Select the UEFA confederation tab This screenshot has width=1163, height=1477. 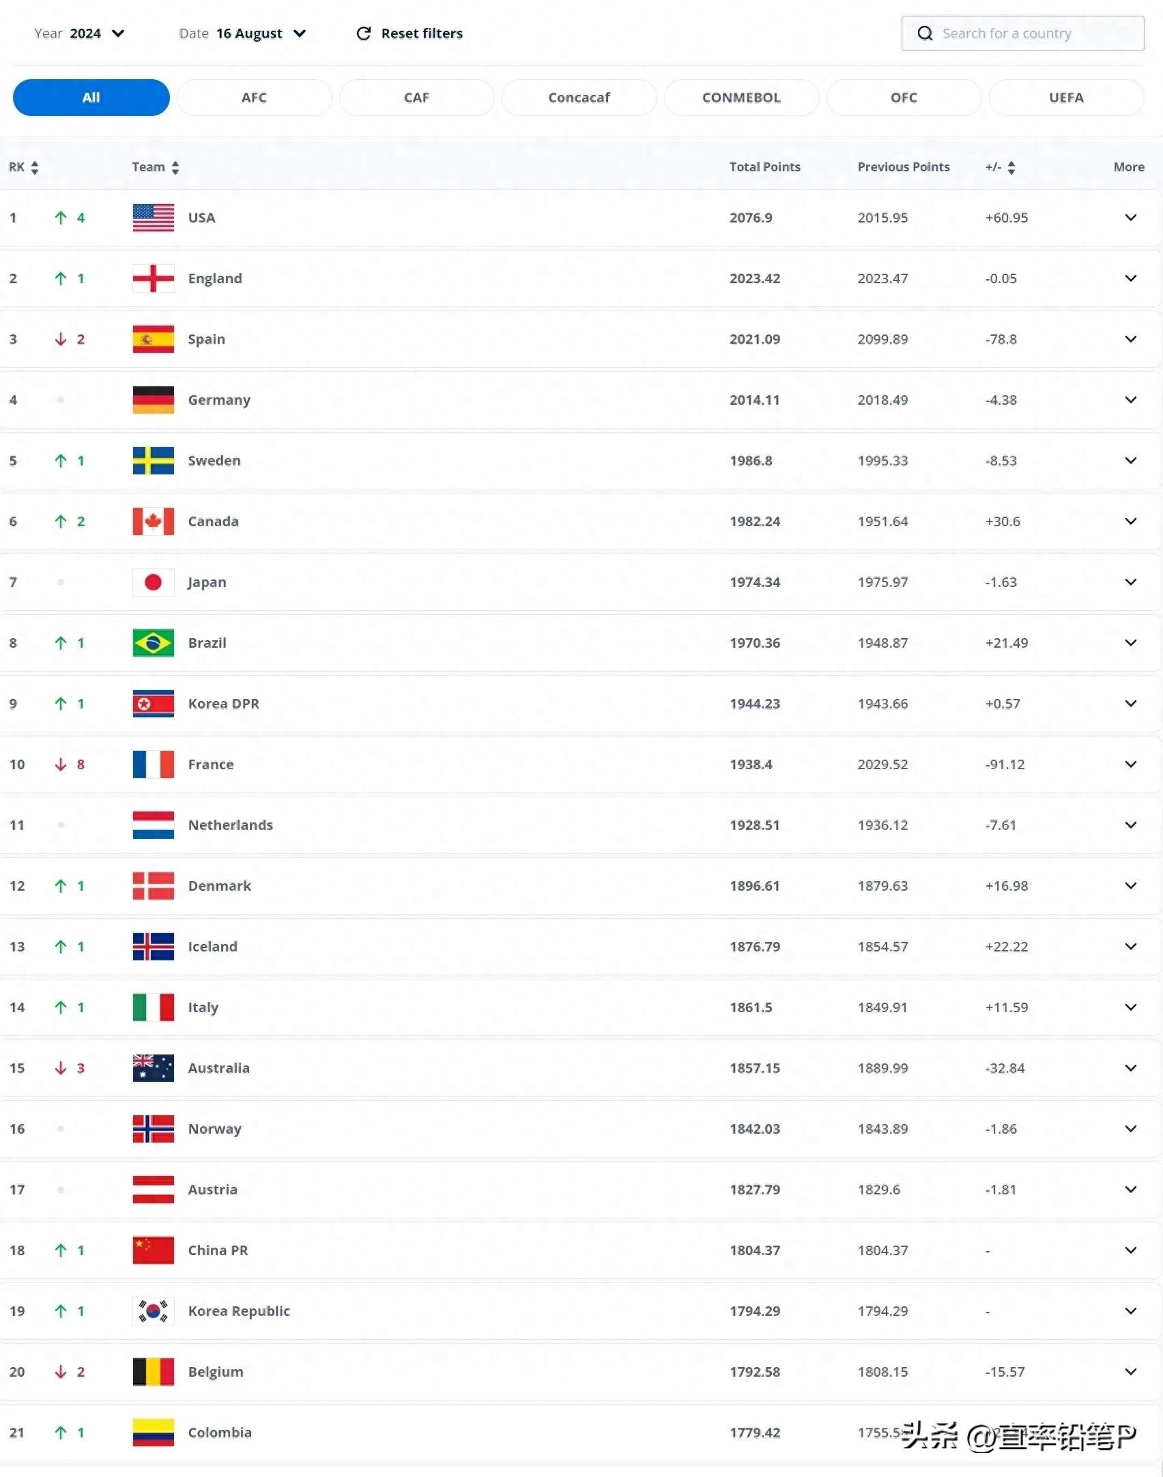point(1066,98)
